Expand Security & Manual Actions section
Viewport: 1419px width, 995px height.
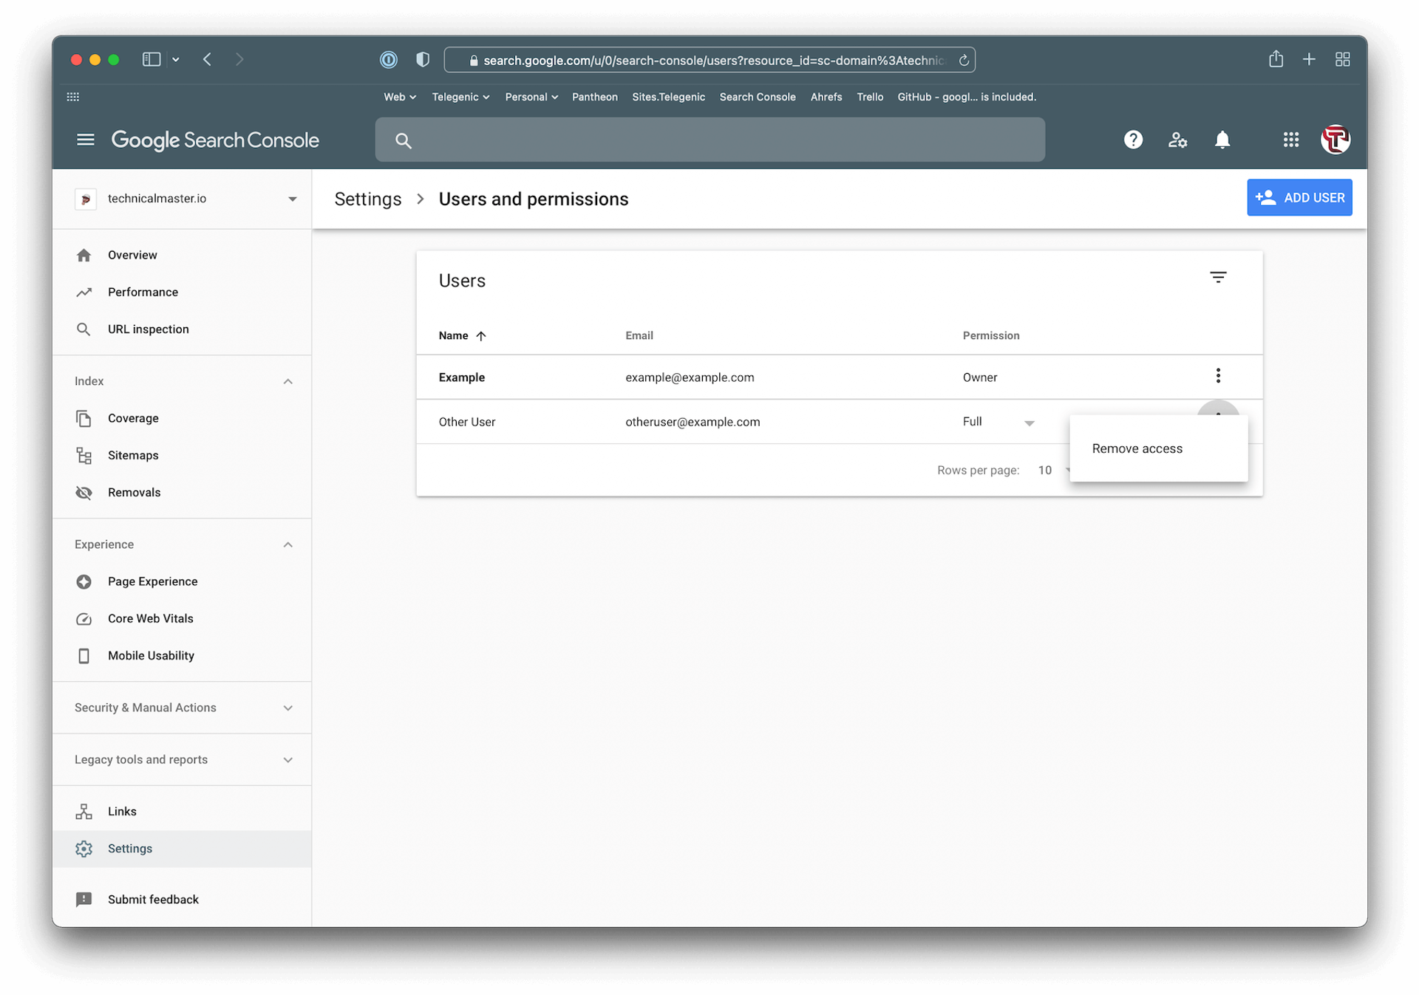(x=287, y=708)
